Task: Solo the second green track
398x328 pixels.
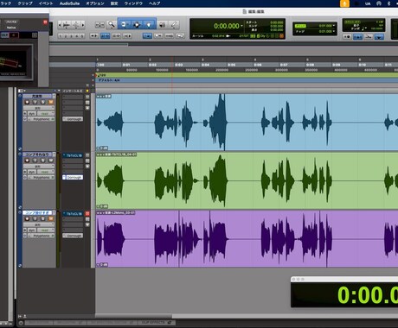Action: 43,161
